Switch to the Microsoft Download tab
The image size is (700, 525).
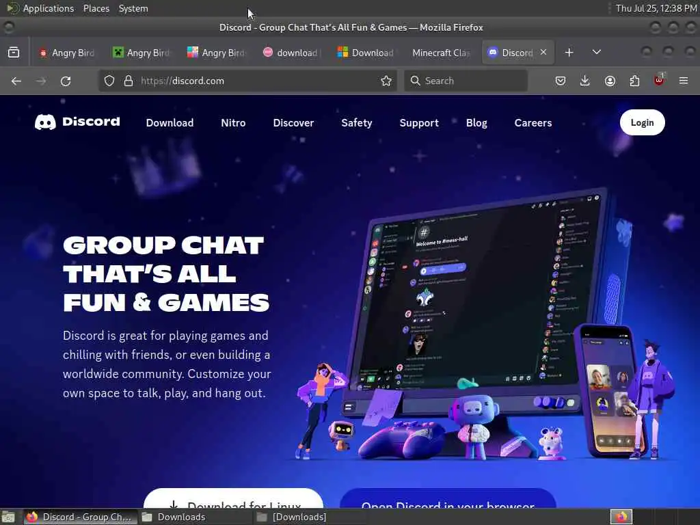(x=367, y=53)
